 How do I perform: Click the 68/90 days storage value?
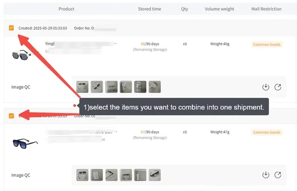pyautogui.click(x=150, y=44)
